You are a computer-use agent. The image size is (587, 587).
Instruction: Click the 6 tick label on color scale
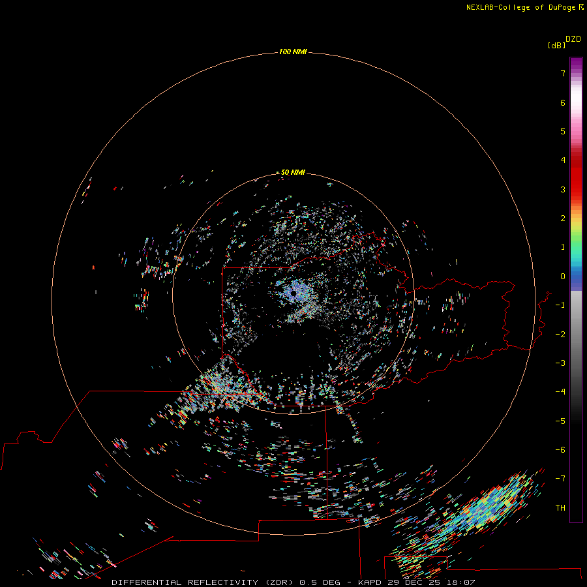point(563,102)
